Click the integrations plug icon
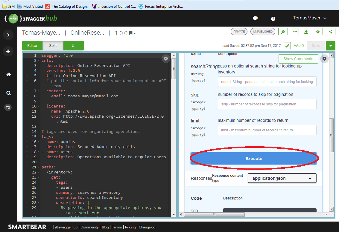 click(x=283, y=32)
